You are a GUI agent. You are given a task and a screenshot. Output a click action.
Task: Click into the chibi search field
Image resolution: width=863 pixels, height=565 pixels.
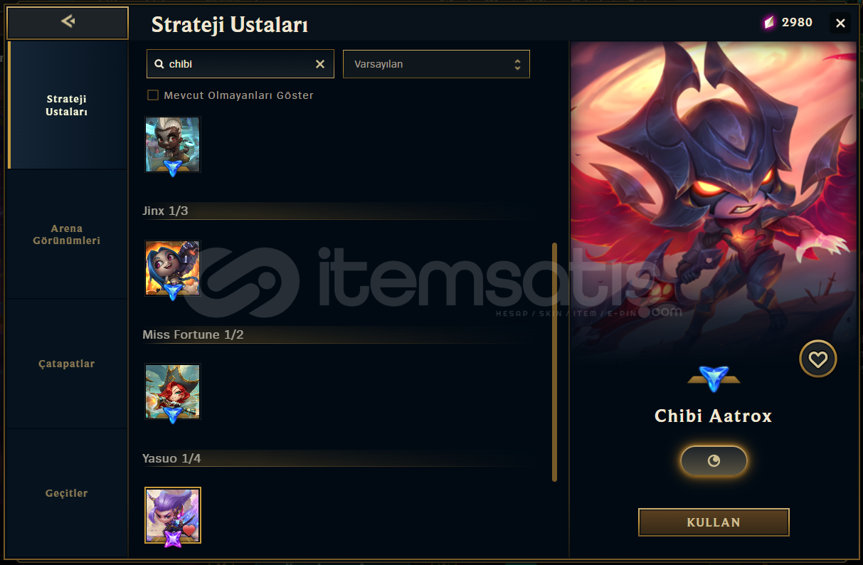(x=238, y=64)
